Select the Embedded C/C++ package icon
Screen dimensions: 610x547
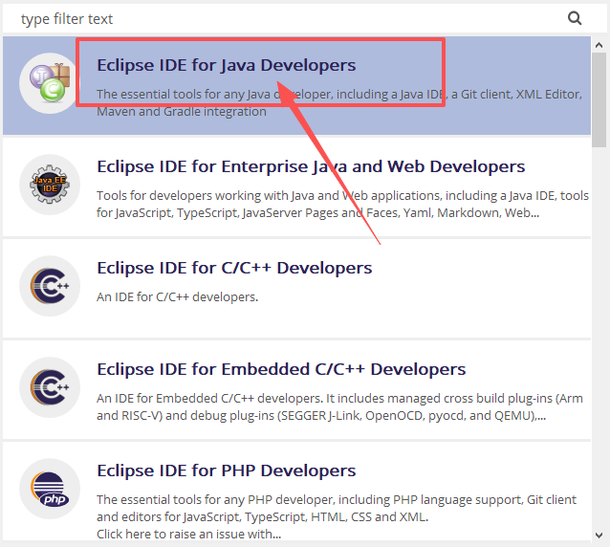(50, 387)
